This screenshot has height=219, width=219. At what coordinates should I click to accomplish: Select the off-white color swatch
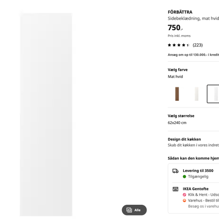point(197,94)
